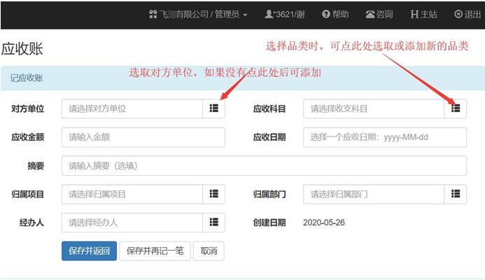Select the 对方单位 selection field
The image size is (485, 280).
click(132, 109)
